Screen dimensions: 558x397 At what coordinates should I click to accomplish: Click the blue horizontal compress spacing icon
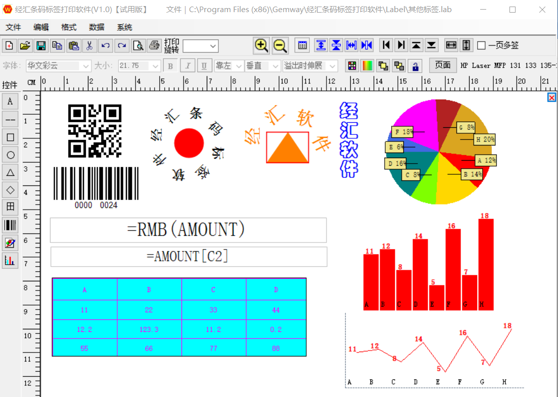[x=366, y=45]
